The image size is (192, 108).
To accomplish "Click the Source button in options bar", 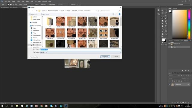I will click(37, 4).
